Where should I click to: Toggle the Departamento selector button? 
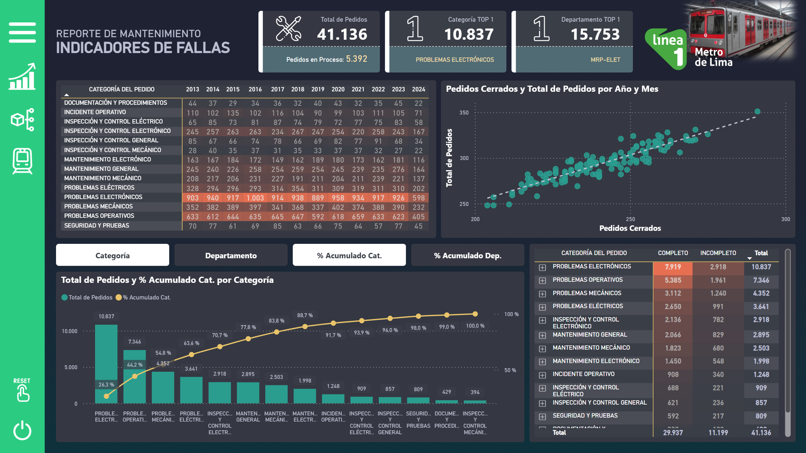pos(231,255)
